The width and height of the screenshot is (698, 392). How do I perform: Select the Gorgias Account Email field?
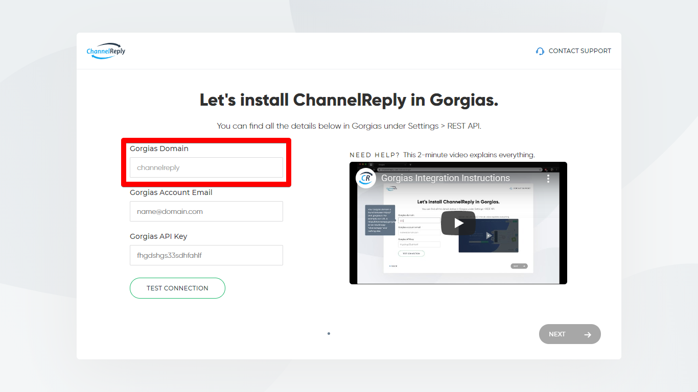click(x=206, y=211)
